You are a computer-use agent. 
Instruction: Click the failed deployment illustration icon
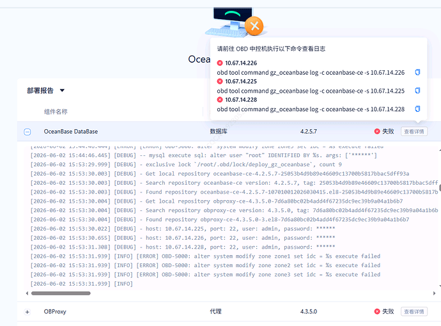click(235, 22)
